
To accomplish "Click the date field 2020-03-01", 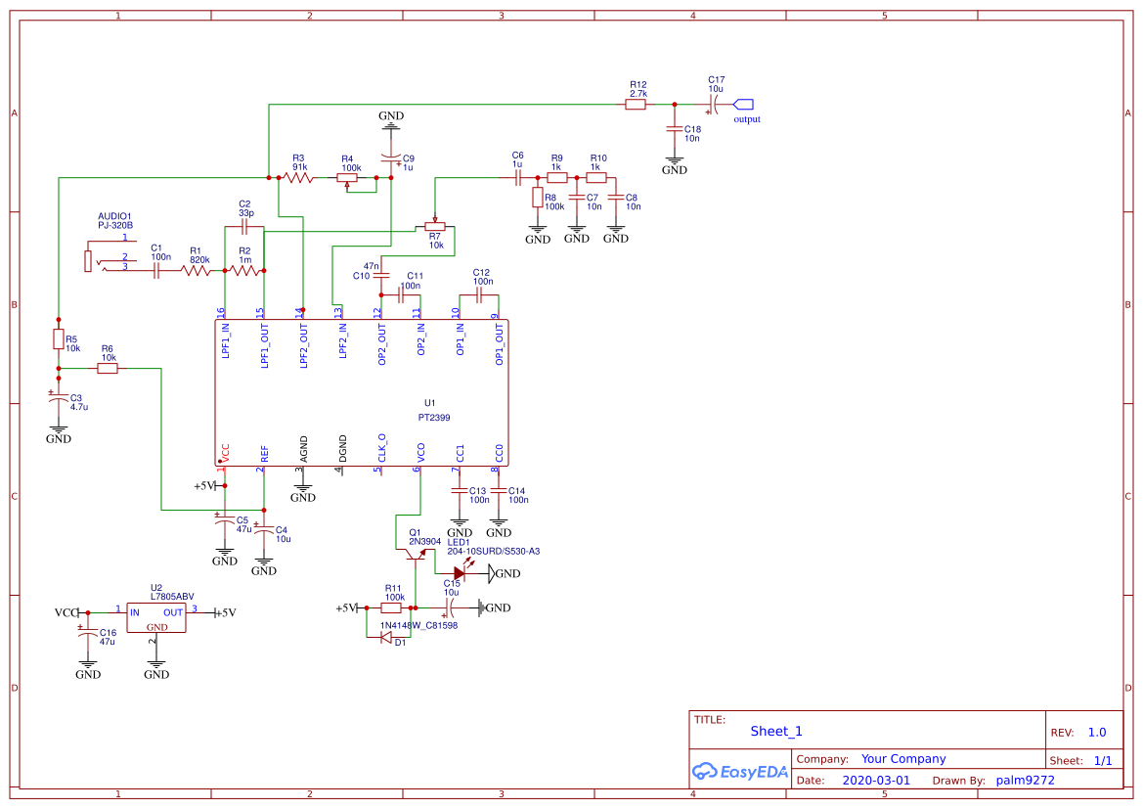I will pyautogui.click(x=877, y=780).
